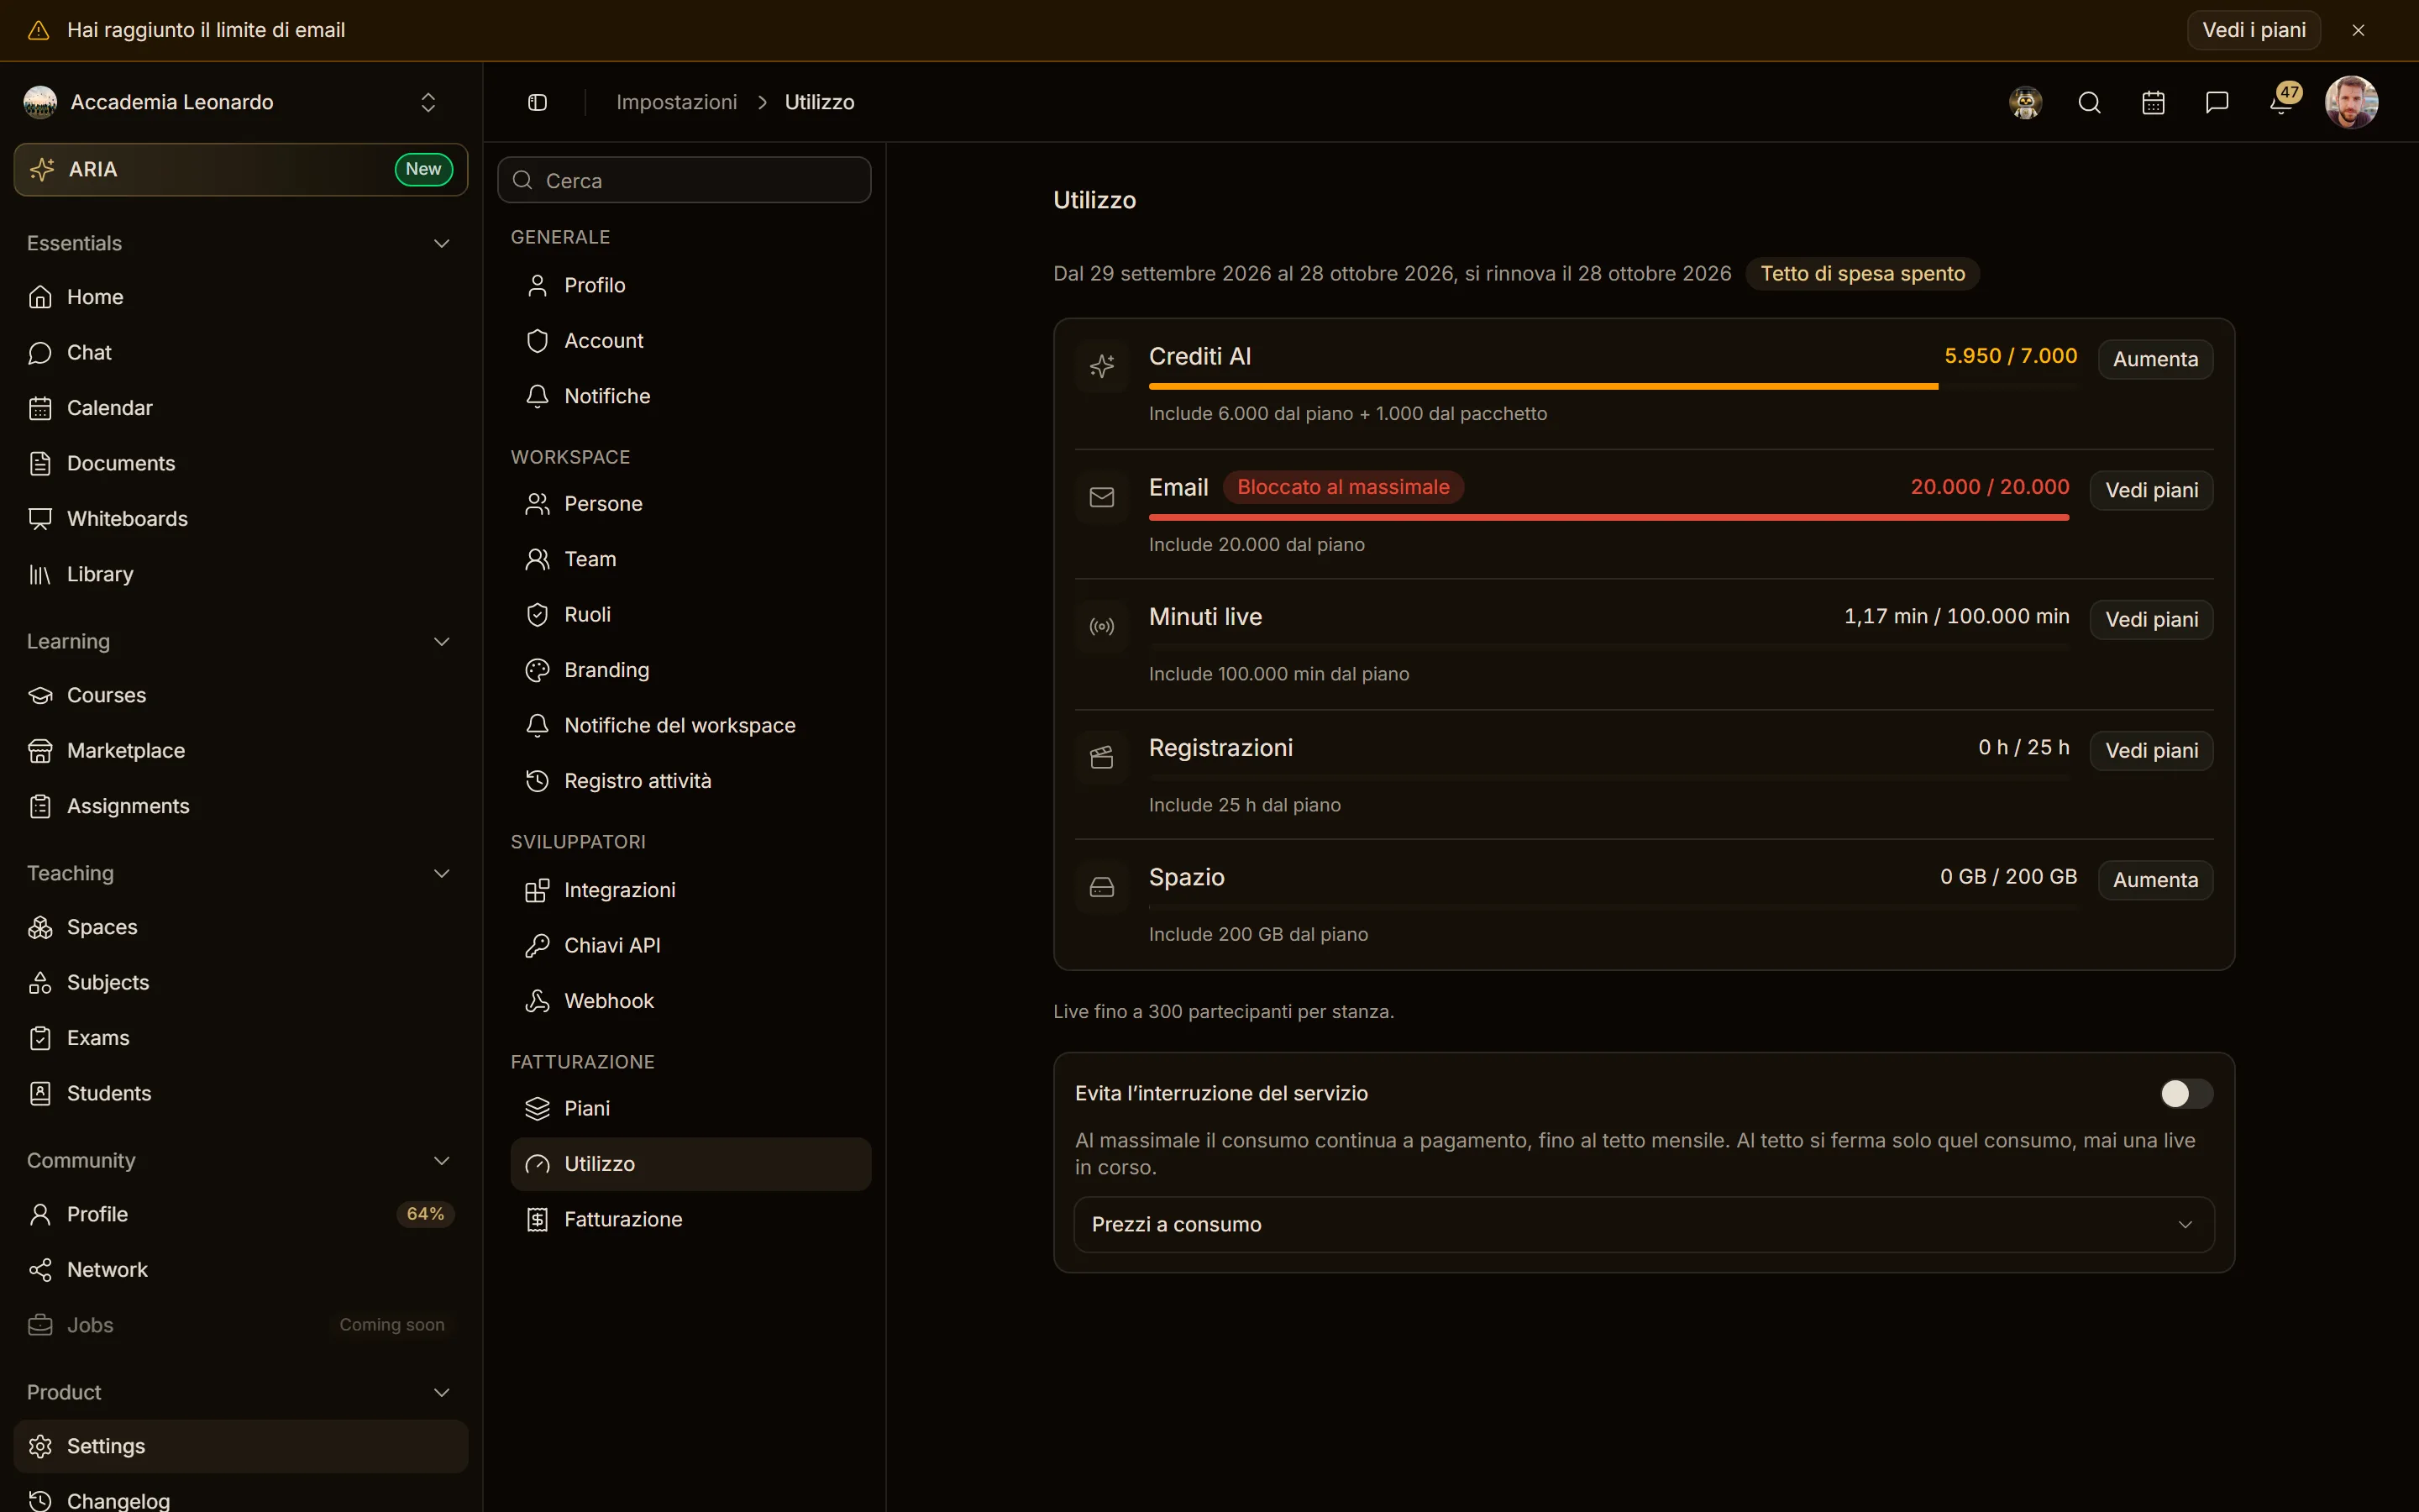Open the search icon in top bar
Viewport: 2419px width, 1512px height.
[x=2089, y=102]
